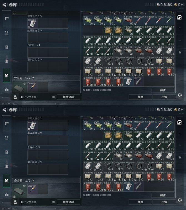
Task: Click the swap arrows on upper safe box
Action: (24, 84)
